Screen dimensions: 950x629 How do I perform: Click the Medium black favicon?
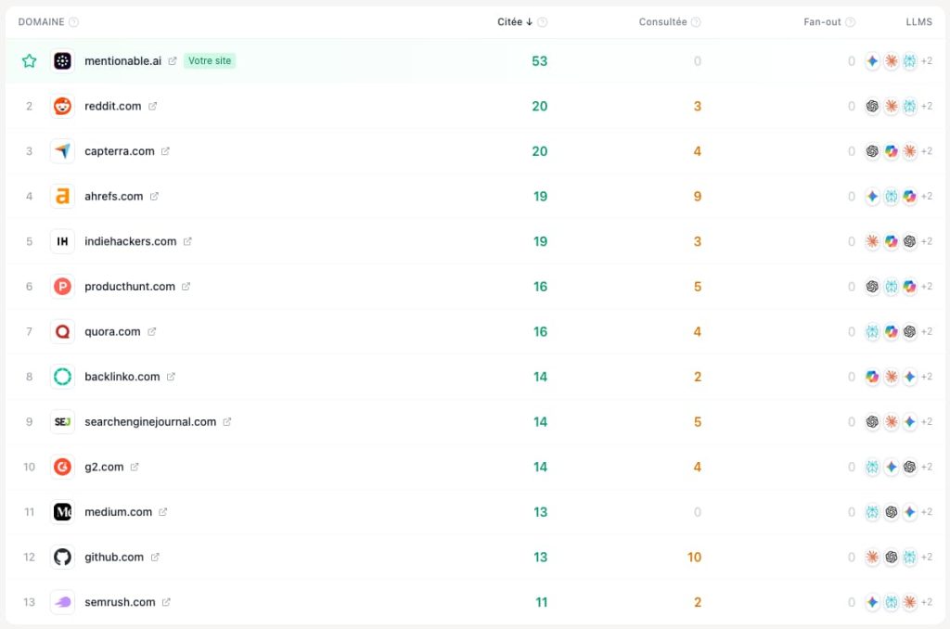click(x=62, y=512)
